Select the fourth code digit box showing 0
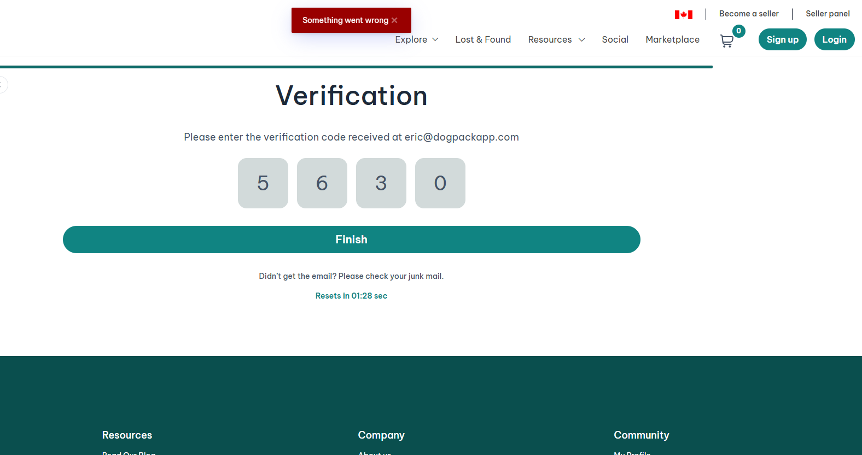The image size is (862, 455). pyautogui.click(x=440, y=183)
